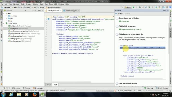Viewport: 172px width, 97px height.
Task: Click Collapse All icon in Project panel
Action: [x=35, y=11]
